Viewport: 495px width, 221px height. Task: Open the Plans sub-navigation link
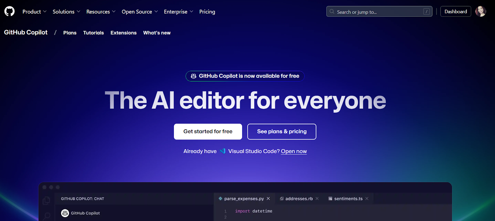pos(70,33)
